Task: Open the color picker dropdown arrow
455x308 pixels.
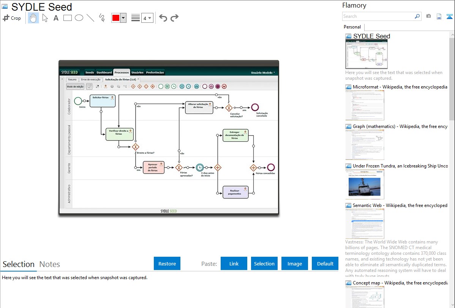Action: pos(123,18)
